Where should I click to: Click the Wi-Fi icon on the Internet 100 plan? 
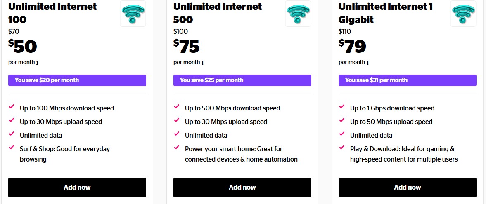133,14
